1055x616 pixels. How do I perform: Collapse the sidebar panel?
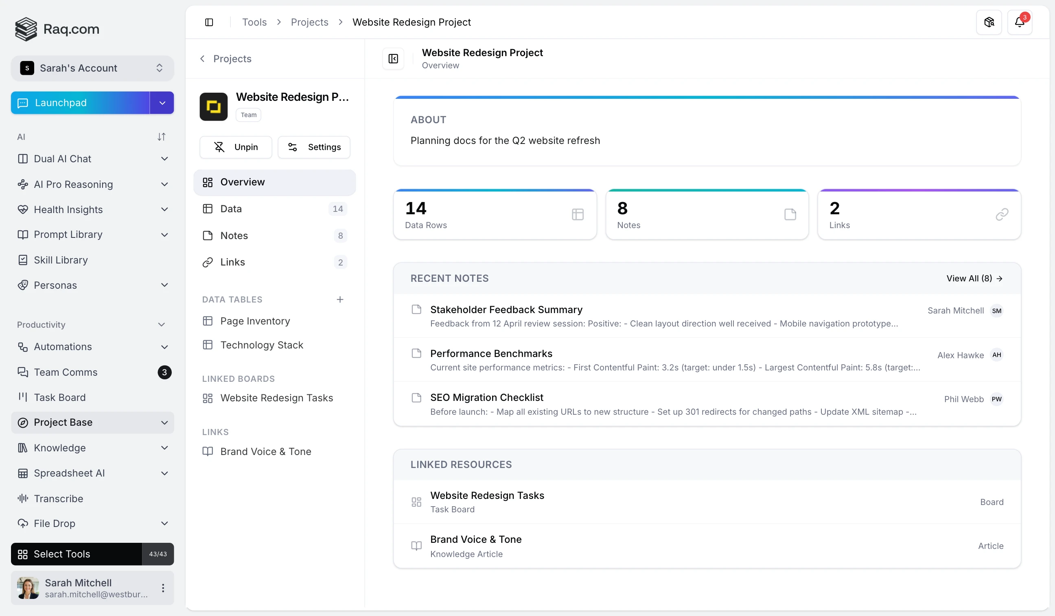[209, 22]
